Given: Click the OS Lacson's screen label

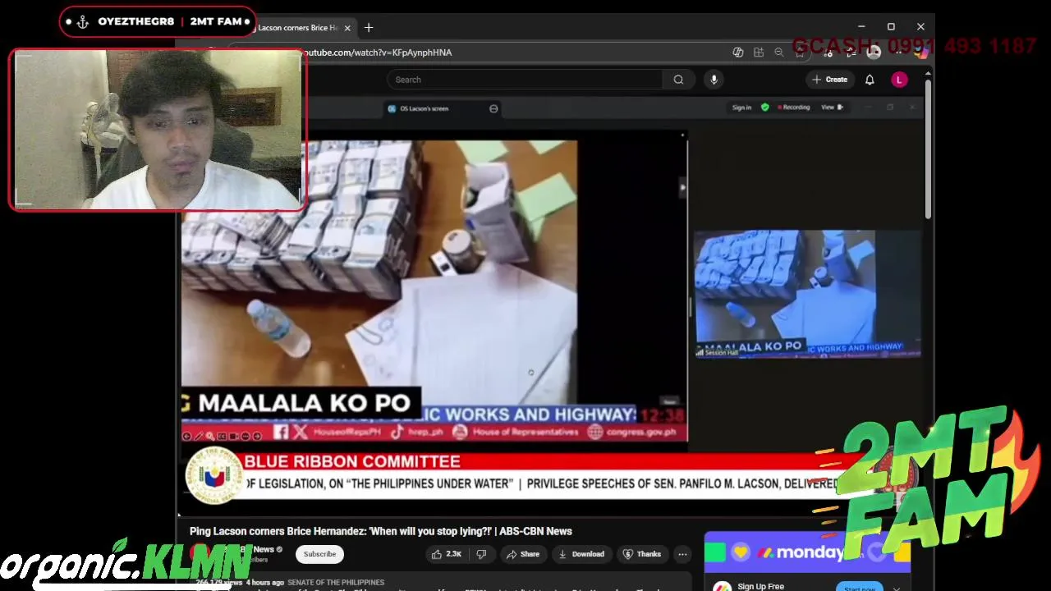Looking at the screenshot, I should pos(424,108).
